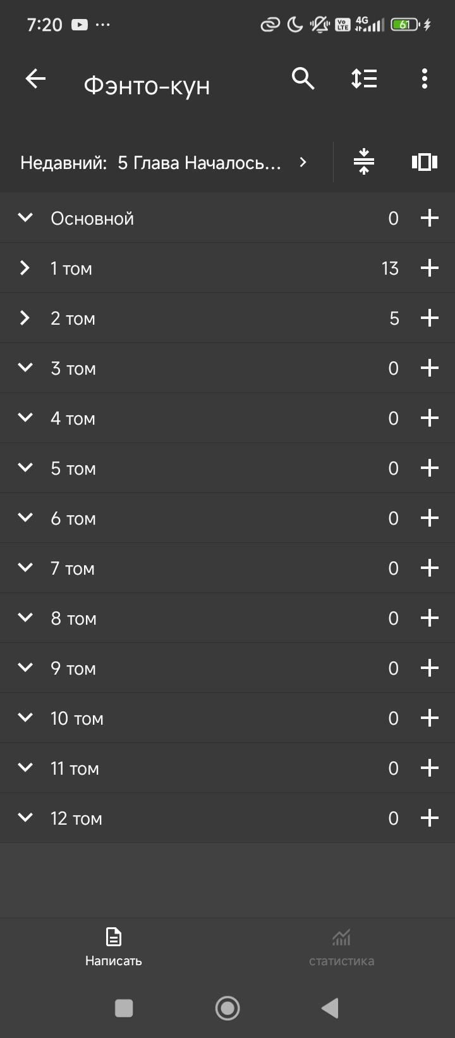
Task: Add a chapter to Основной section
Action: (430, 218)
